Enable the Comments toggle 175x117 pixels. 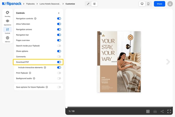(x=59, y=57)
